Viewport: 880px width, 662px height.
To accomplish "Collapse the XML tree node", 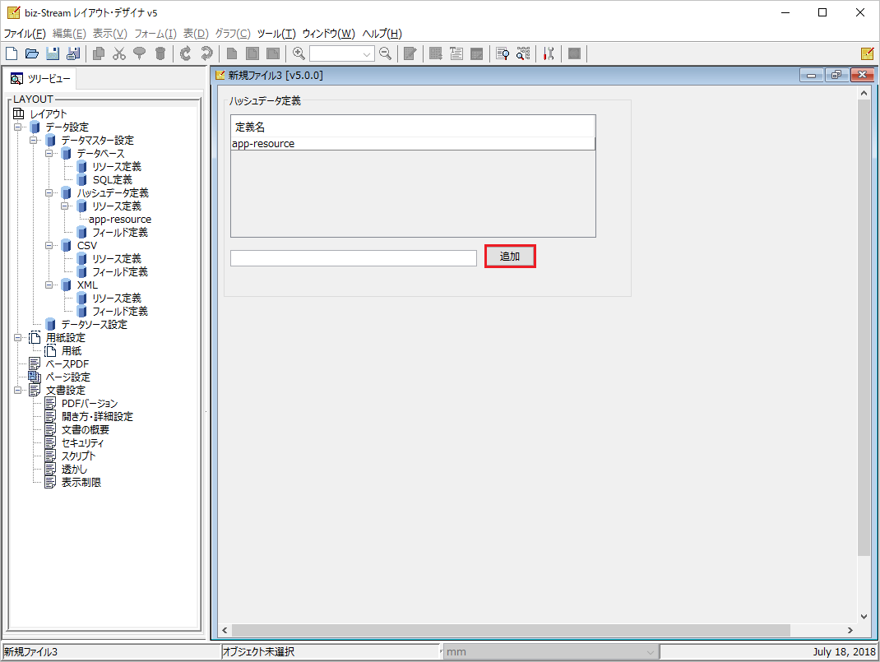I will pos(49,285).
